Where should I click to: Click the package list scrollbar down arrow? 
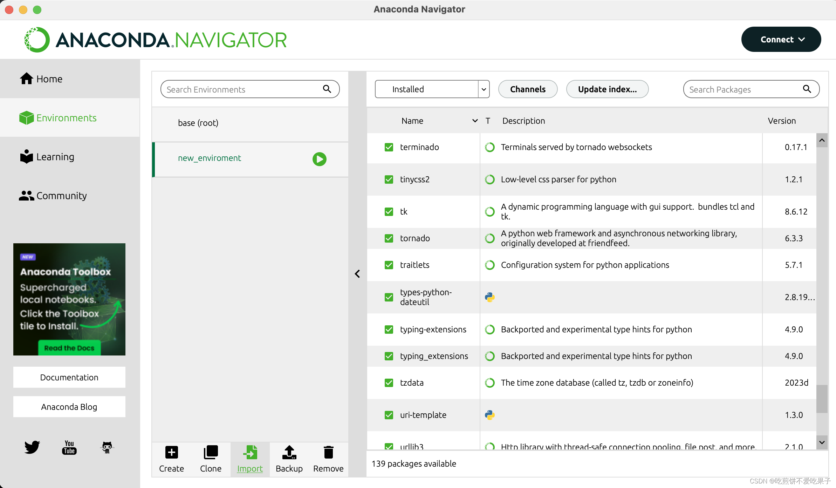pos(822,442)
